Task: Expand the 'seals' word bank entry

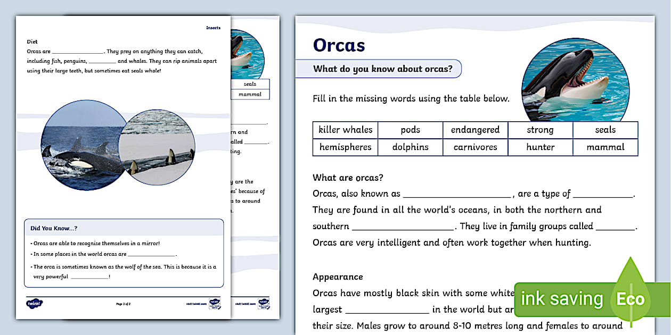Action: click(605, 129)
